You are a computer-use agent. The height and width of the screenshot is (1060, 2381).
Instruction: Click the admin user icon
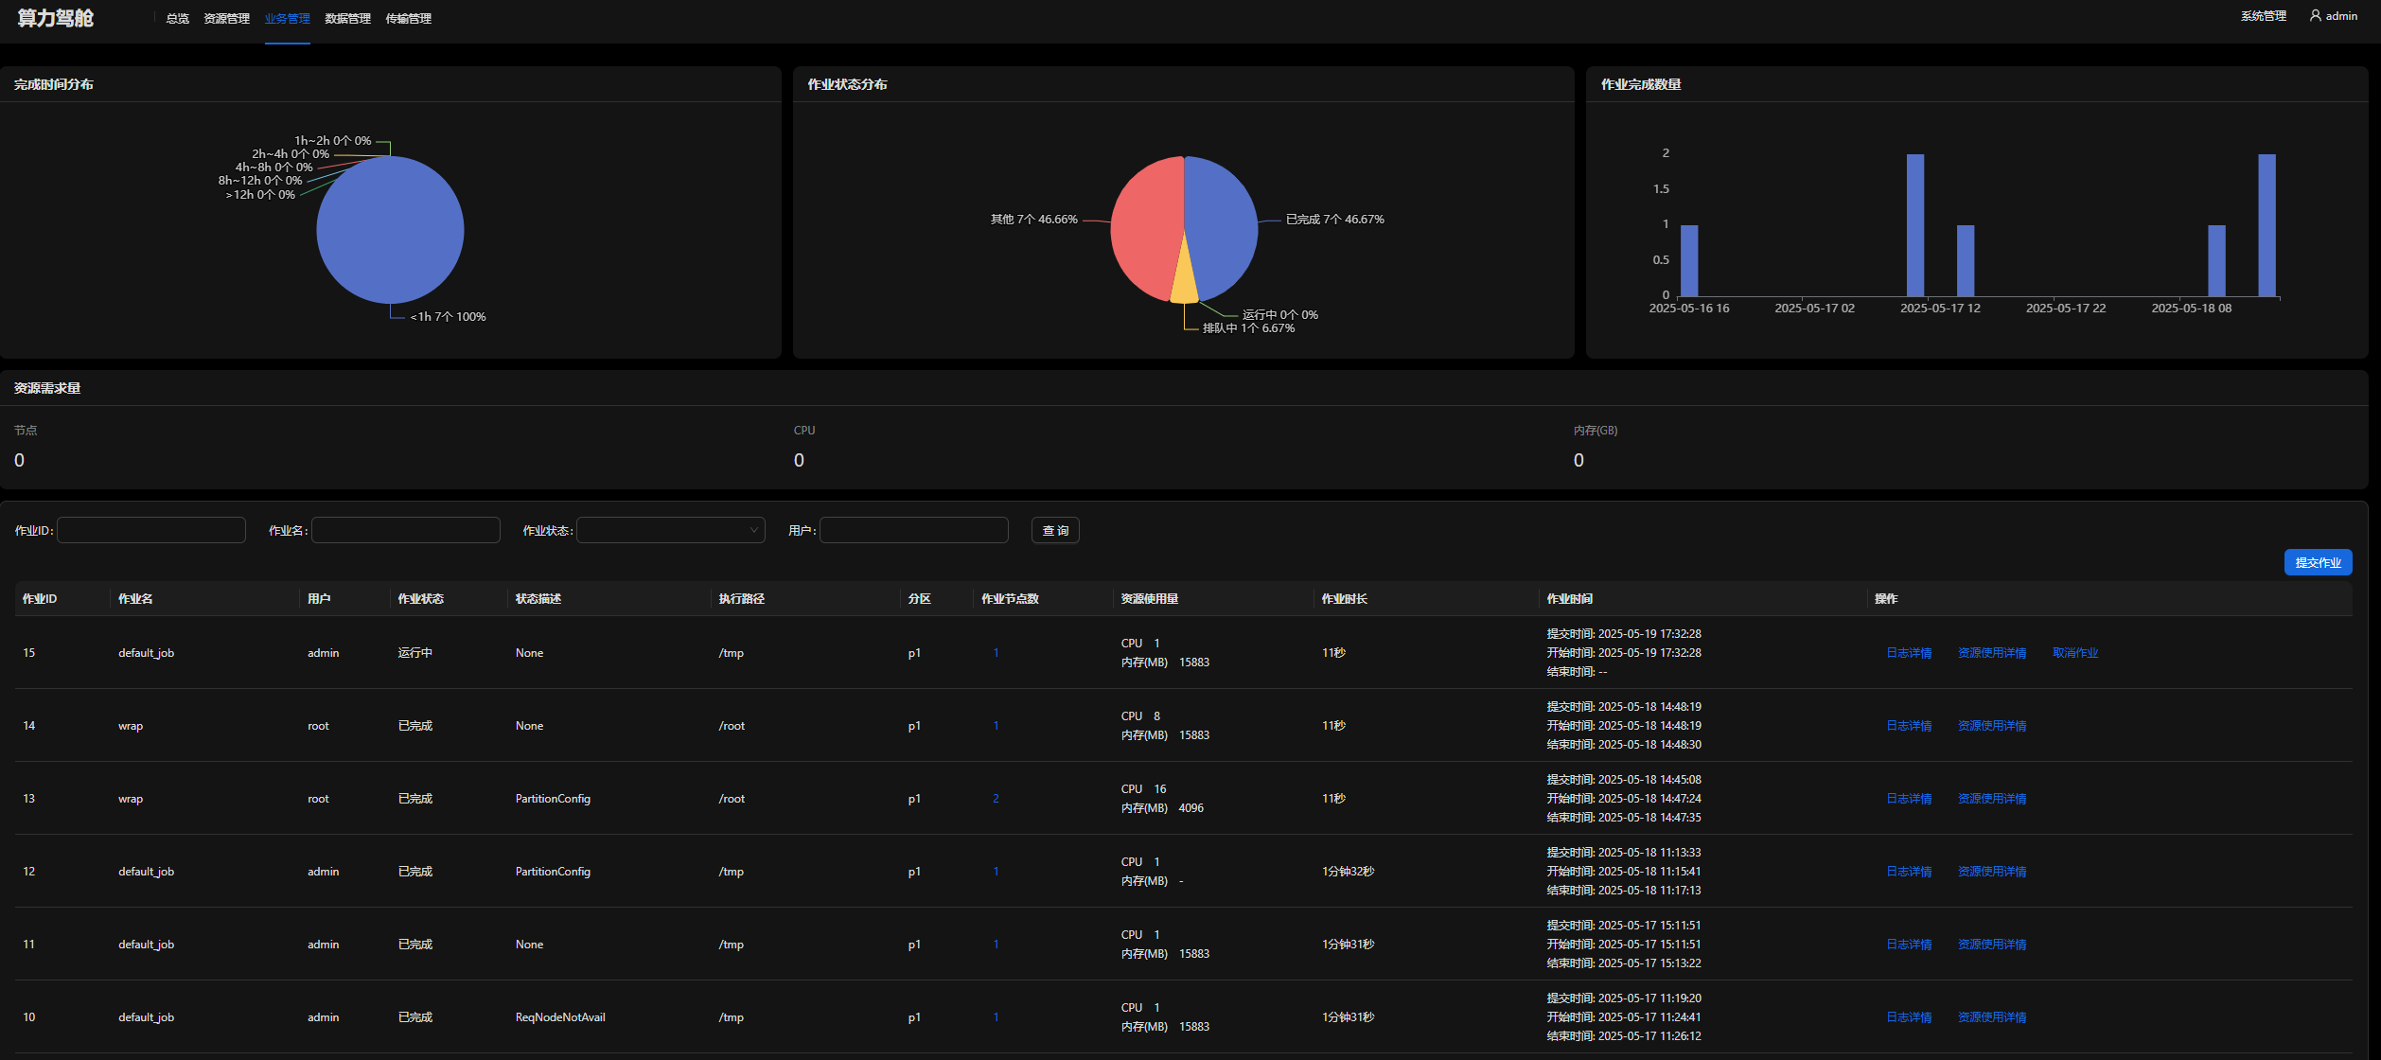pos(2316,16)
